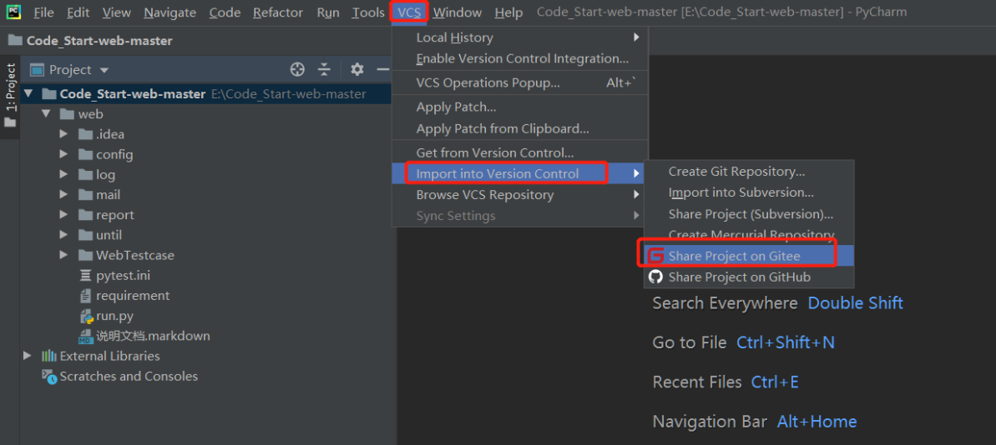The height and width of the screenshot is (445, 996).
Task: Click the Gitee logo icon in submenu
Action: 655,256
